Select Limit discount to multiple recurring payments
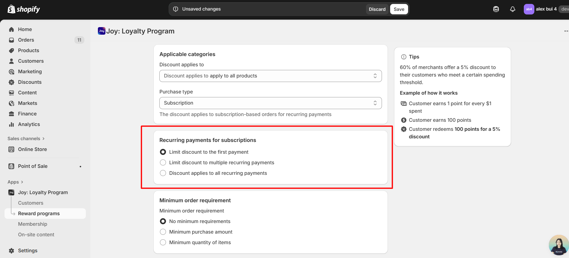The height and width of the screenshot is (258, 569). [163, 163]
